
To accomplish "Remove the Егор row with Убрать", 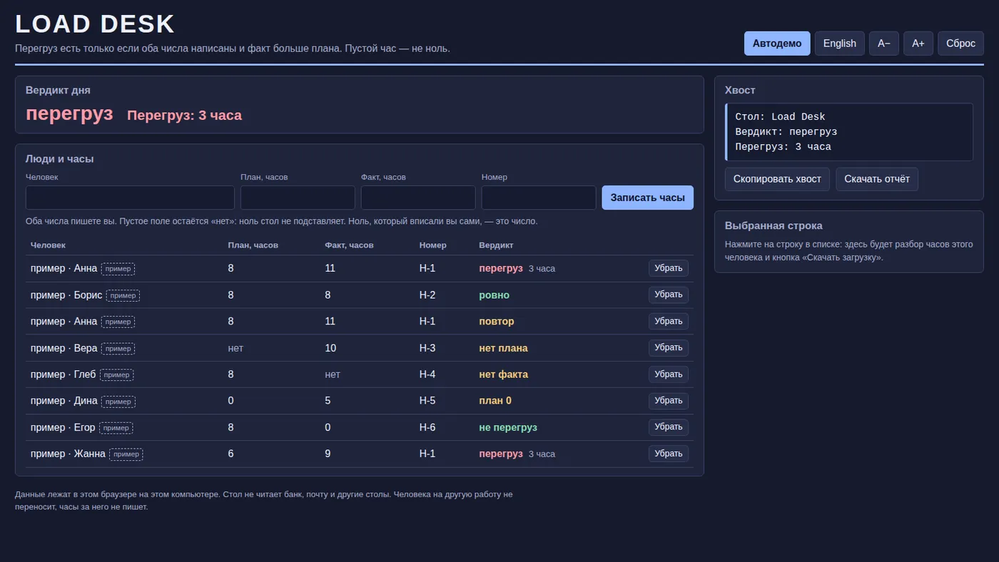I will point(669,427).
